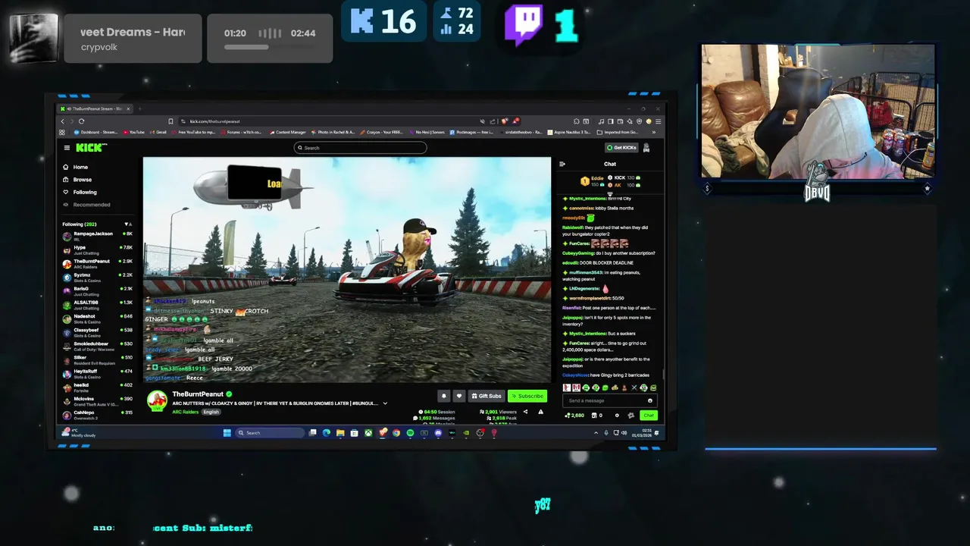
Task: Open Microsoft Edge from the taskbar
Action: click(x=326, y=433)
